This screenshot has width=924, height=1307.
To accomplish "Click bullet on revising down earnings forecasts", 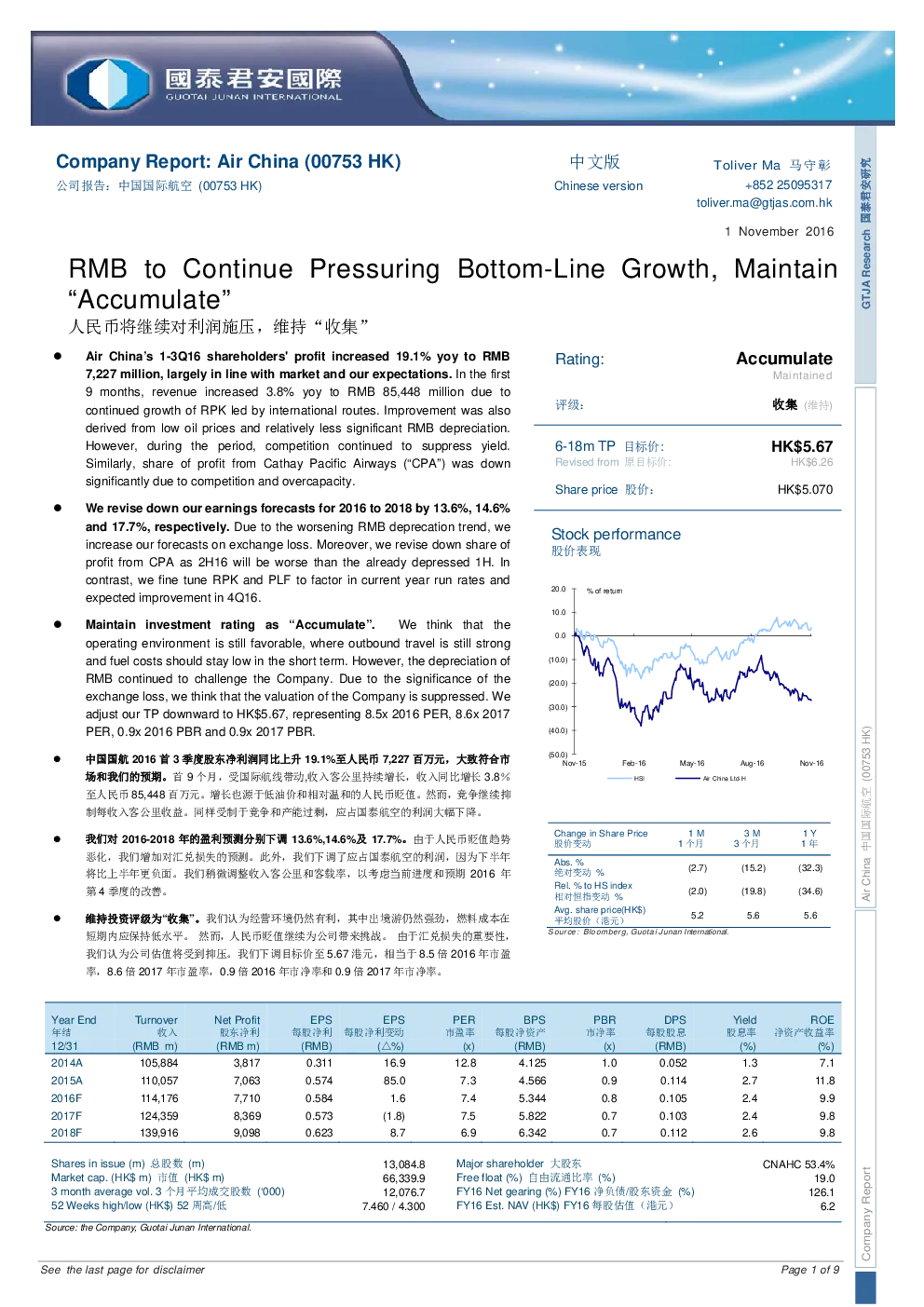I will tap(298, 553).
